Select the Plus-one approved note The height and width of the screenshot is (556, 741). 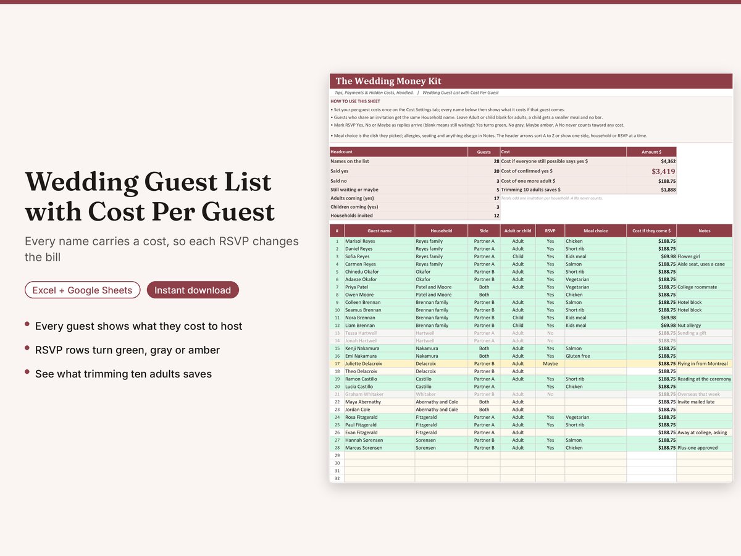(698, 448)
